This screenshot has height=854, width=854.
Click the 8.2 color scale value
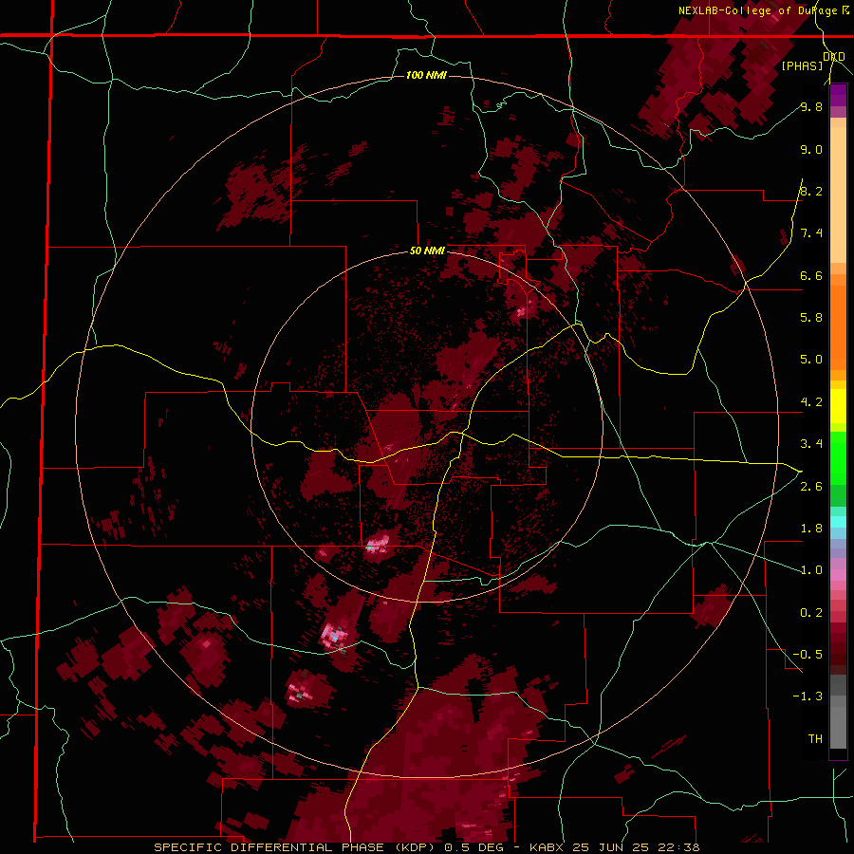pyautogui.click(x=811, y=191)
